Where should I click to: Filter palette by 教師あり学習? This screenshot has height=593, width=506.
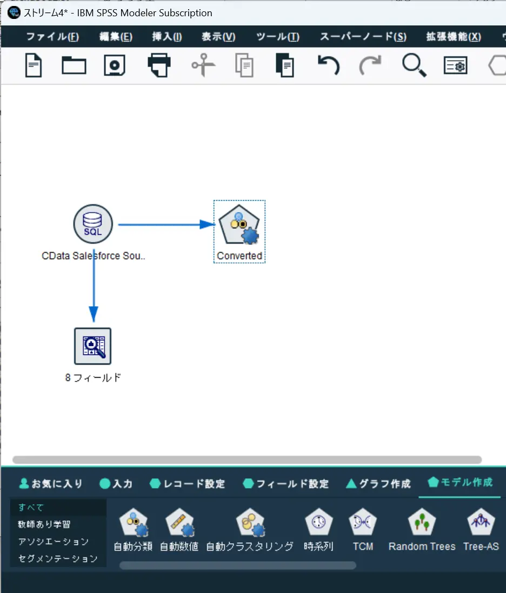44,524
